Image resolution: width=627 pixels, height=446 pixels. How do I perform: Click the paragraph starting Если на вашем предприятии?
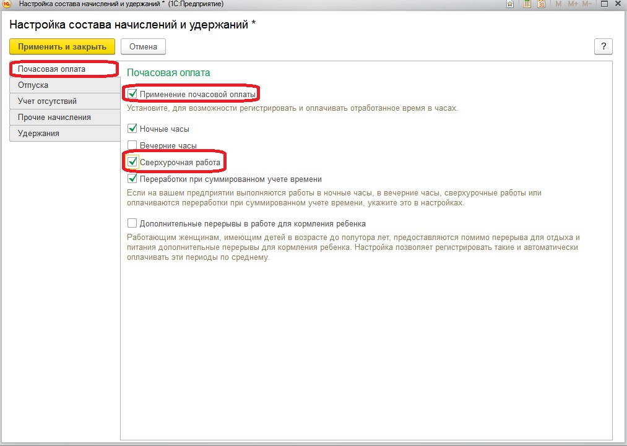(x=334, y=198)
